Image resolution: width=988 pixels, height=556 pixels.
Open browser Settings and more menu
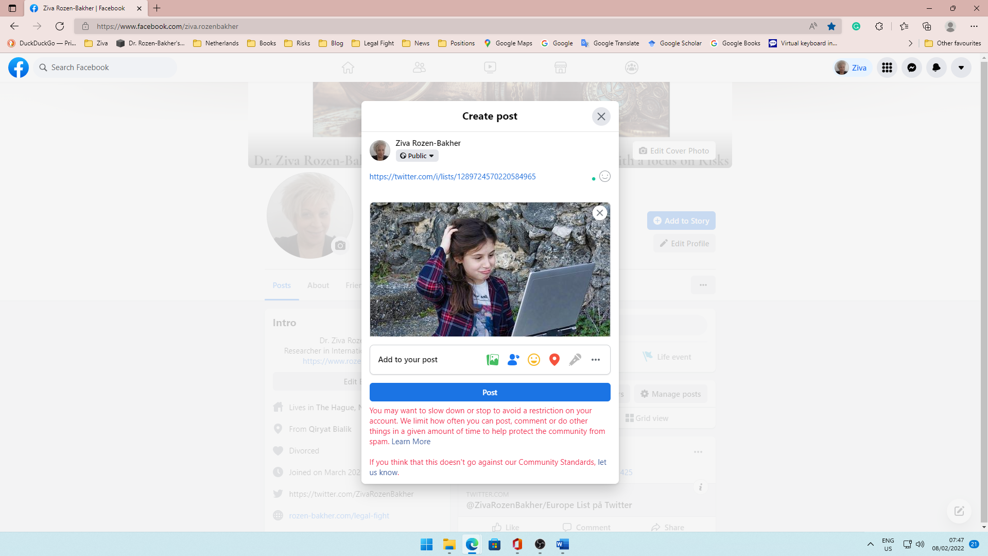[x=974, y=26]
